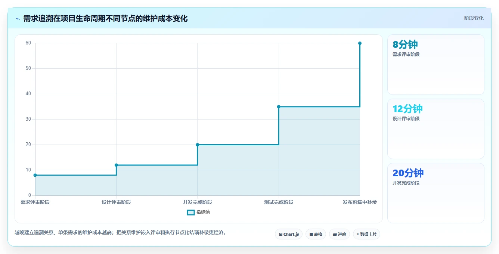The width and height of the screenshot is (499, 254).
Task: Click the data point at 发布前集中补录
Action: point(360,43)
